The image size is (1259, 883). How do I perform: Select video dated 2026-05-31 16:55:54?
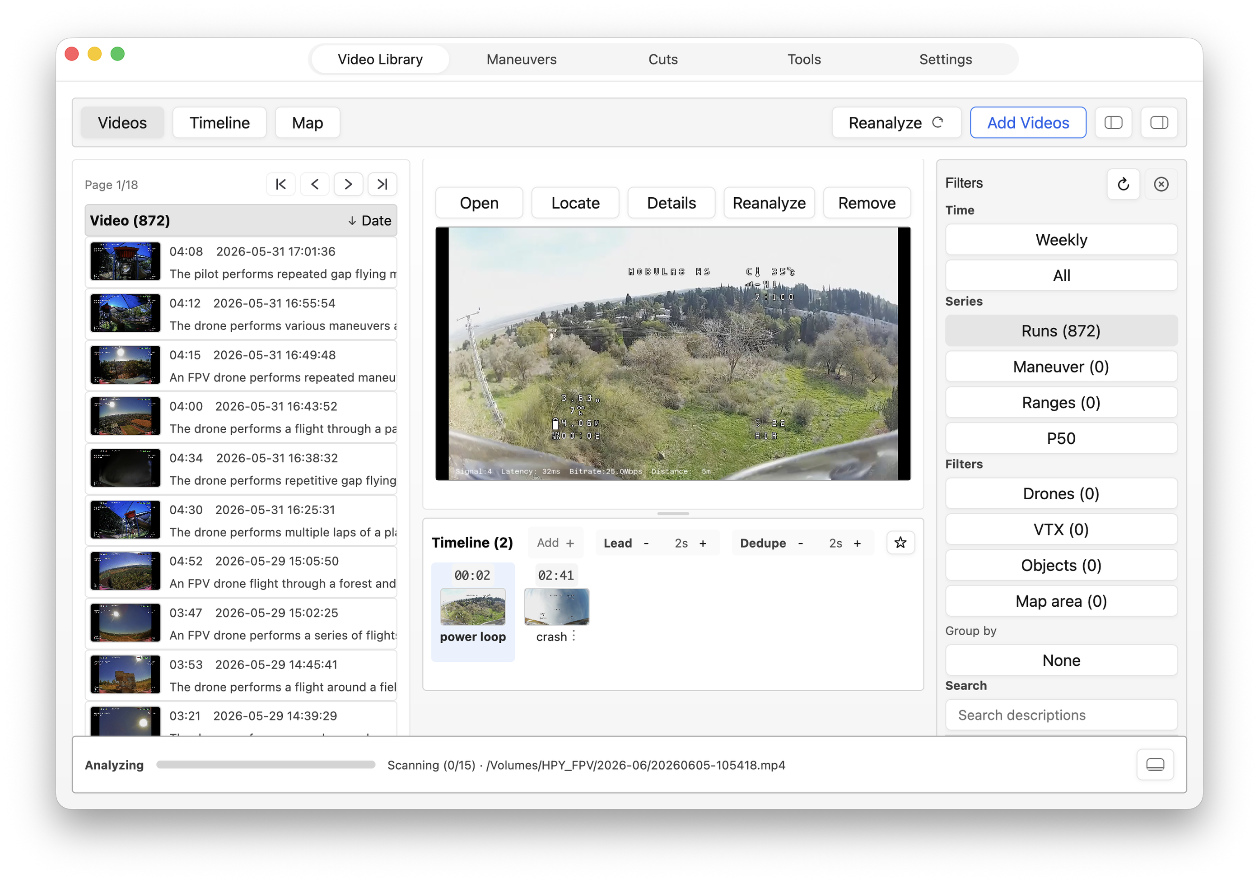click(x=241, y=313)
